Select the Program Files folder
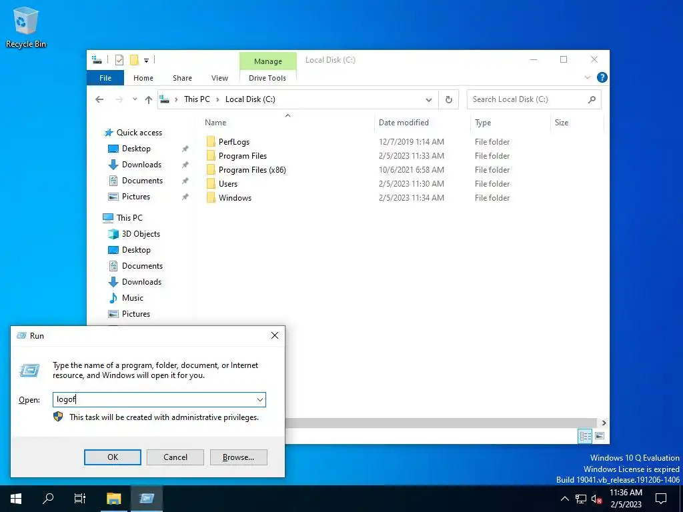683x512 pixels. pos(243,156)
